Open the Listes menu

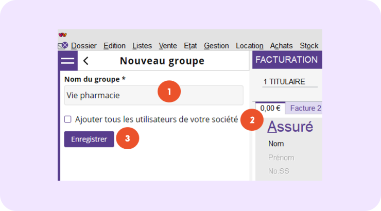(x=142, y=46)
